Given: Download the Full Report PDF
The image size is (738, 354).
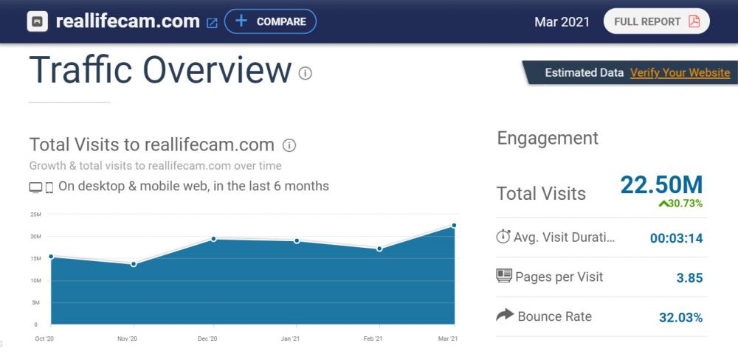Looking at the screenshot, I should tap(656, 21).
